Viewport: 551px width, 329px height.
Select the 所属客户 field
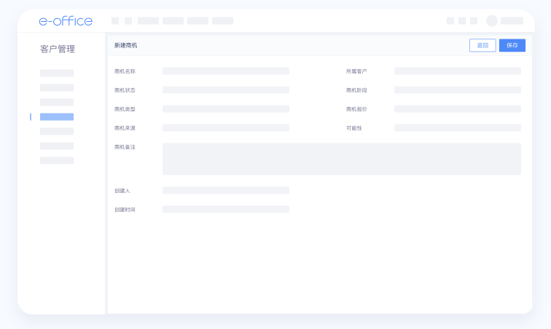pyautogui.click(x=457, y=71)
